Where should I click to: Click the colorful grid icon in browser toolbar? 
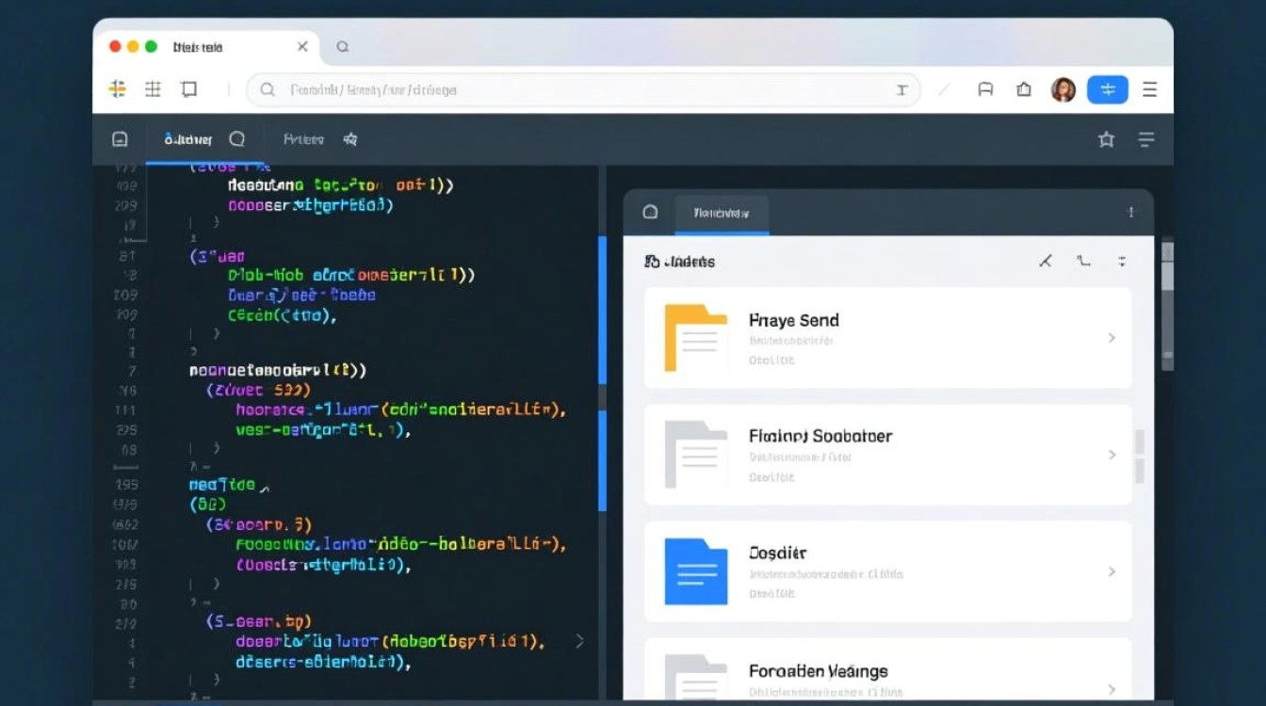click(118, 89)
